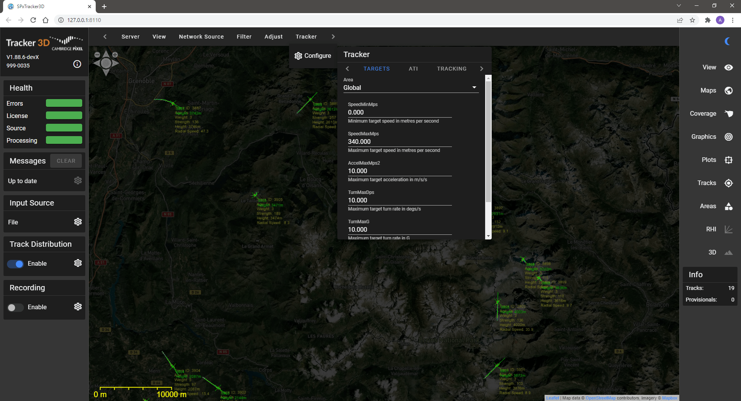Disable the Track Distribution toggle

[x=16, y=264]
